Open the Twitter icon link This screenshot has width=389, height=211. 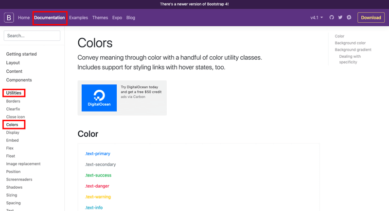[340, 18]
